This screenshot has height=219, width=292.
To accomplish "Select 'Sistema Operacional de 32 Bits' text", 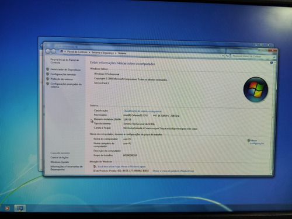I will tap(139, 124).
